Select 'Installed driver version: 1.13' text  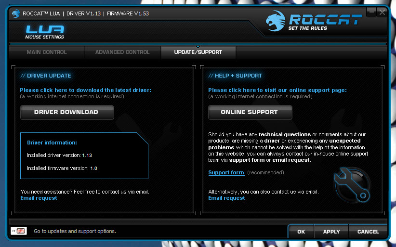(x=60, y=155)
